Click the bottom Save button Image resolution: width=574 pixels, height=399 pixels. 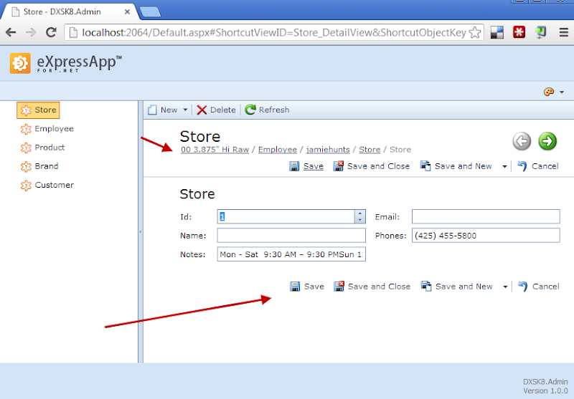(307, 287)
